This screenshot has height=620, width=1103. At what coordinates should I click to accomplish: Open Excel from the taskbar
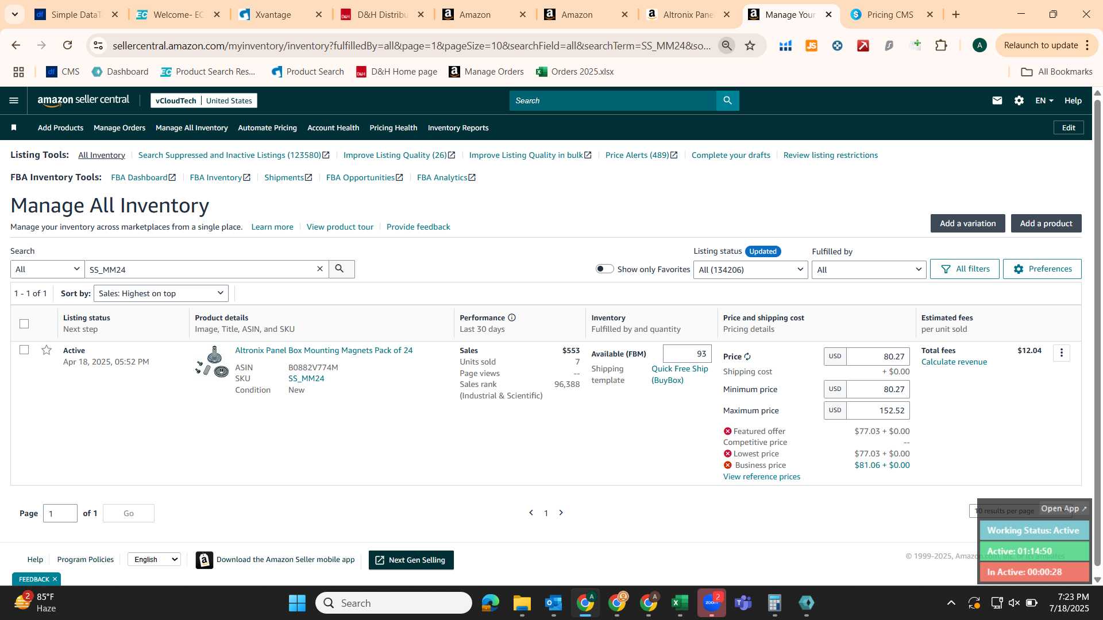tap(680, 603)
